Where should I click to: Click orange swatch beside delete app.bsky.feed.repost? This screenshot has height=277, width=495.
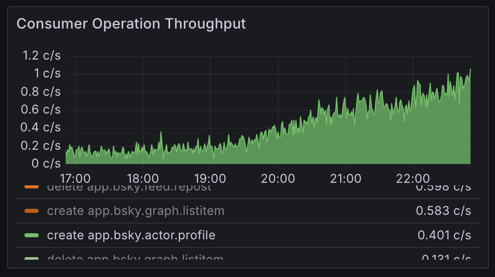32,187
